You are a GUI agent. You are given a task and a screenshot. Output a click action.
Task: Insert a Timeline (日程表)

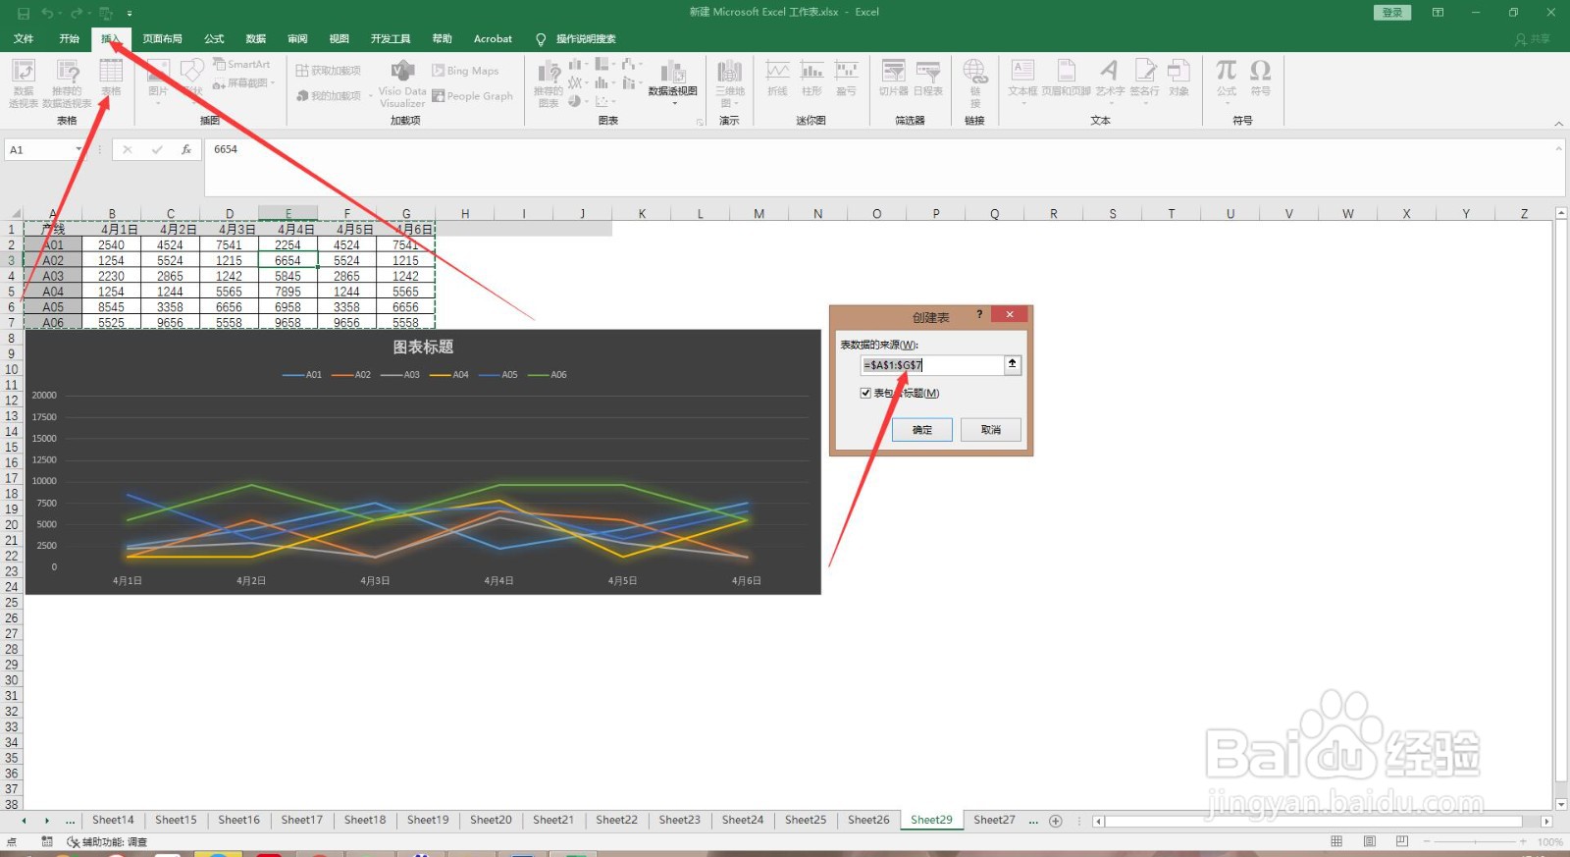(928, 79)
